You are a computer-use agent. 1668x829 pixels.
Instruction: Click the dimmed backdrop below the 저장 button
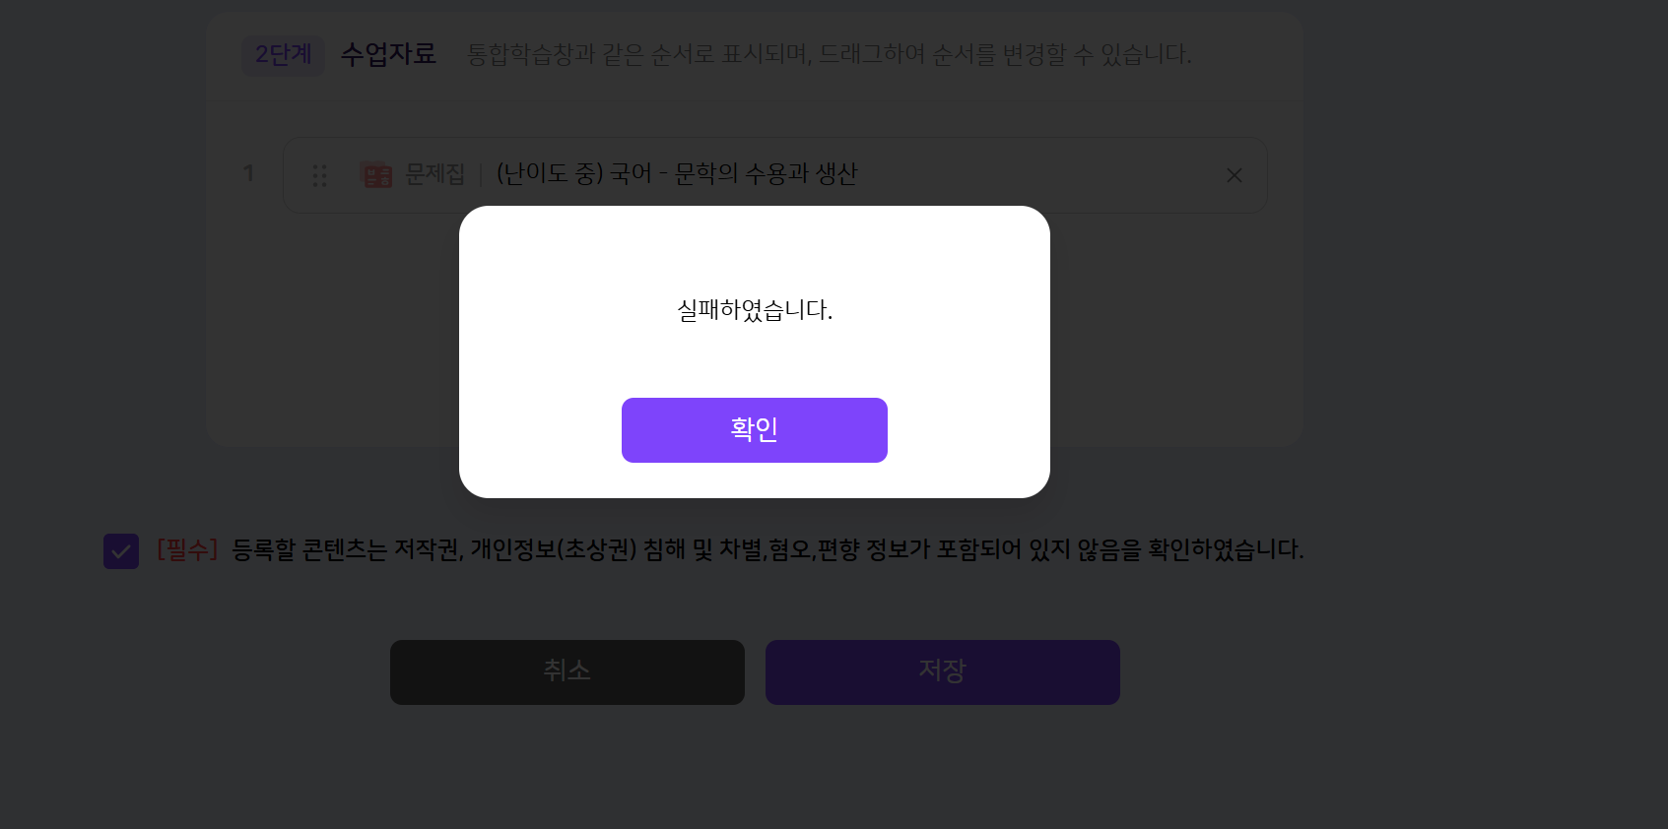(942, 768)
